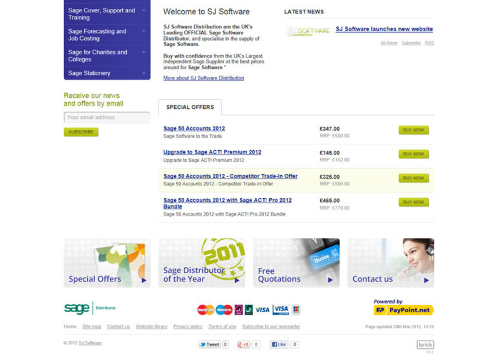Select the SPECIAL OFFERS tab

click(x=190, y=107)
